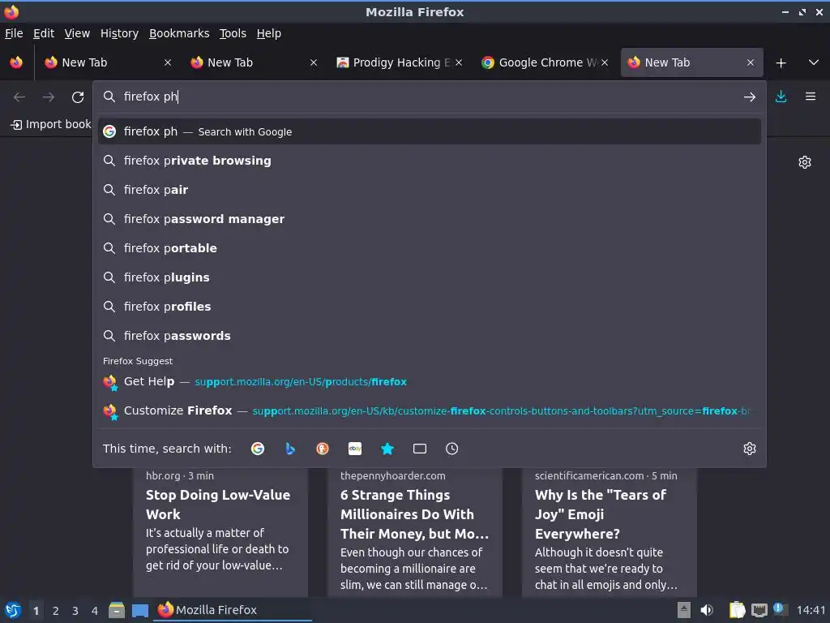Switch to the first New Tab
This screenshot has width=830, height=623.
click(109, 62)
